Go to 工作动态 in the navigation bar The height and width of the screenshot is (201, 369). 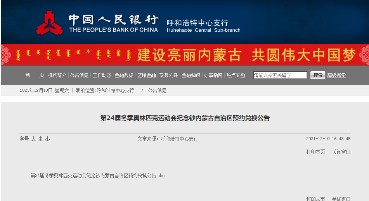click(102, 75)
